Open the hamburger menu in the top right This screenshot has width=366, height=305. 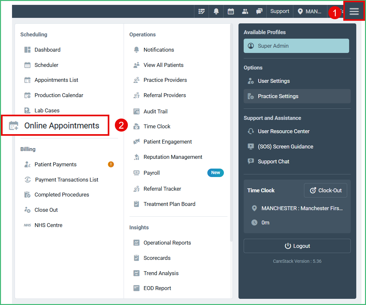pyautogui.click(x=354, y=11)
